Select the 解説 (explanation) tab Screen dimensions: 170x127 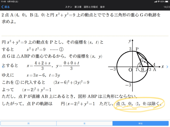tap(140, 123)
